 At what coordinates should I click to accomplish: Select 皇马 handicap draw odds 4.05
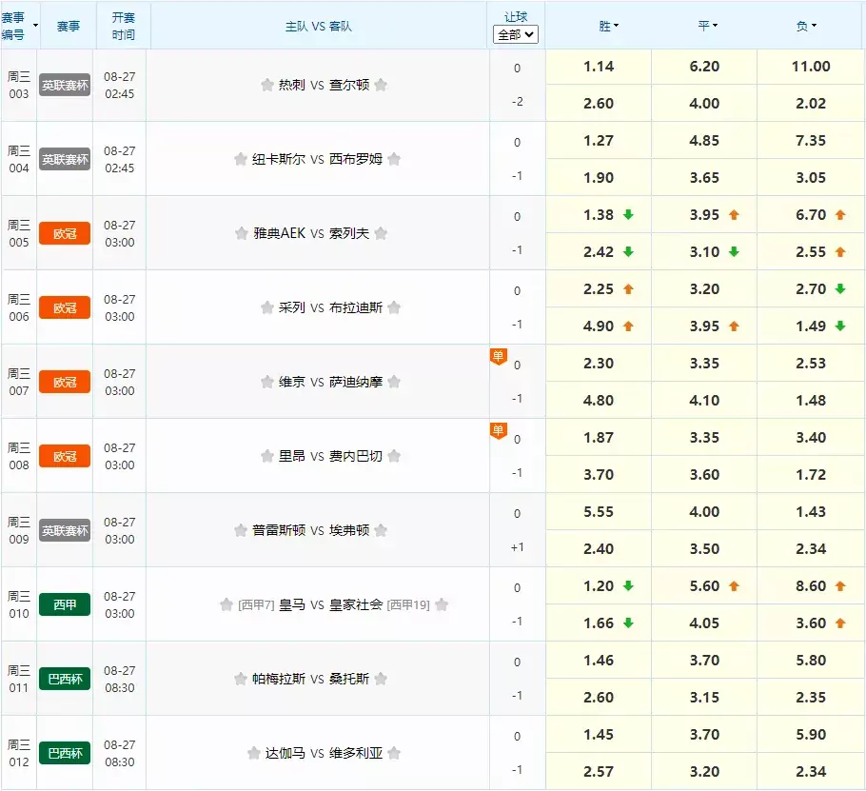pos(704,623)
